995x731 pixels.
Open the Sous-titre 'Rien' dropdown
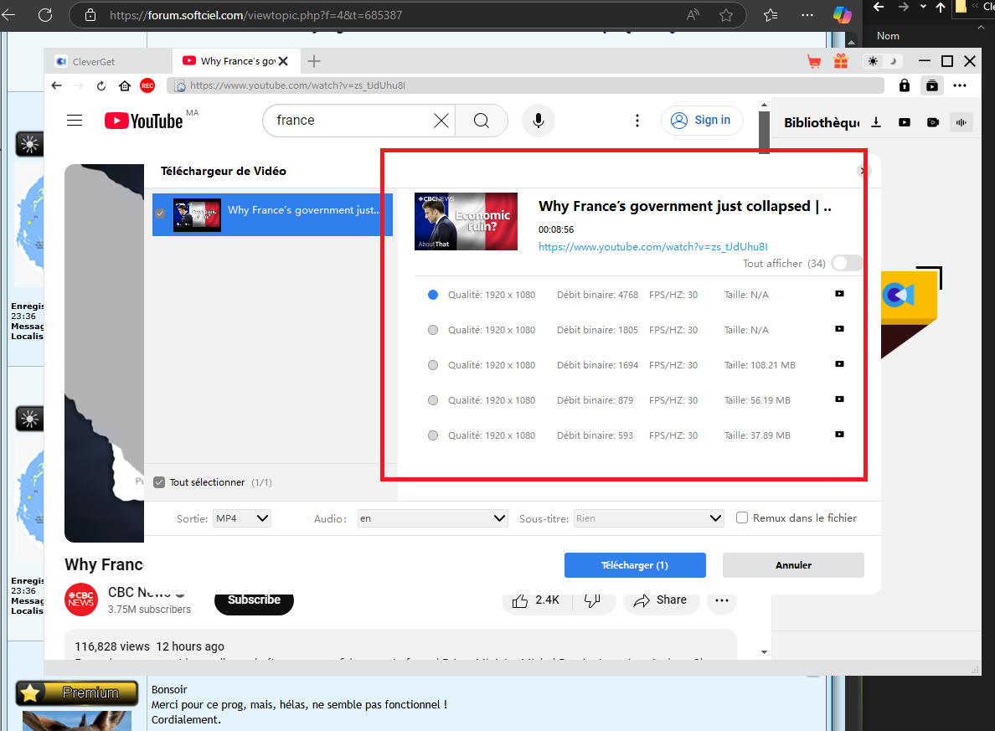(x=648, y=518)
